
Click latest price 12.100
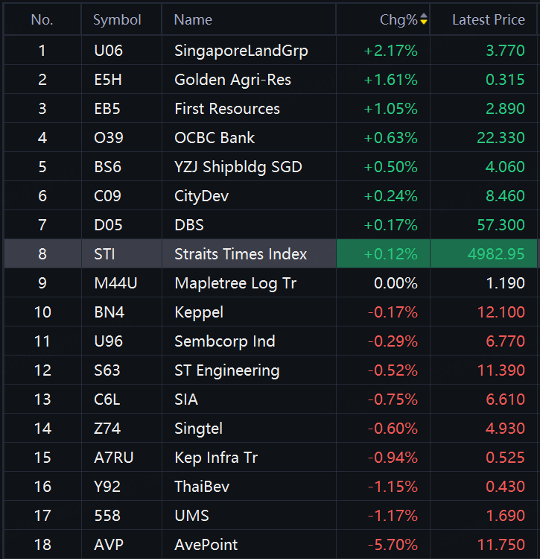[501, 312]
